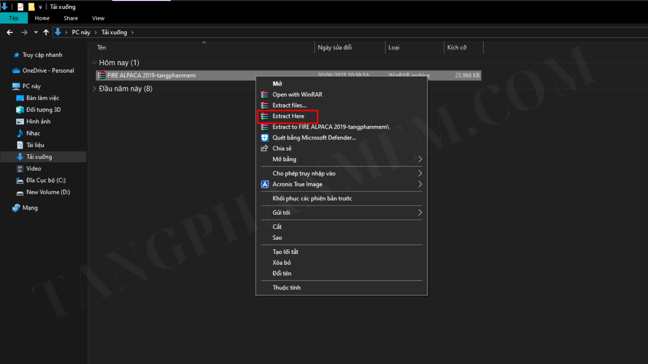Open the Tệp file tab
The width and height of the screenshot is (648, 364).
14,18
